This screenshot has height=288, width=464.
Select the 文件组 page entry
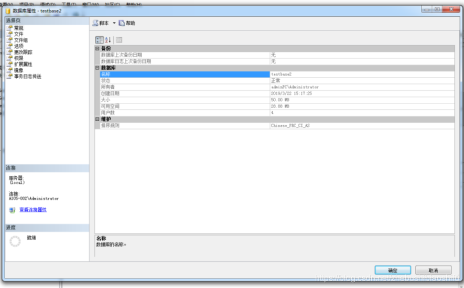tap(21, 40)
